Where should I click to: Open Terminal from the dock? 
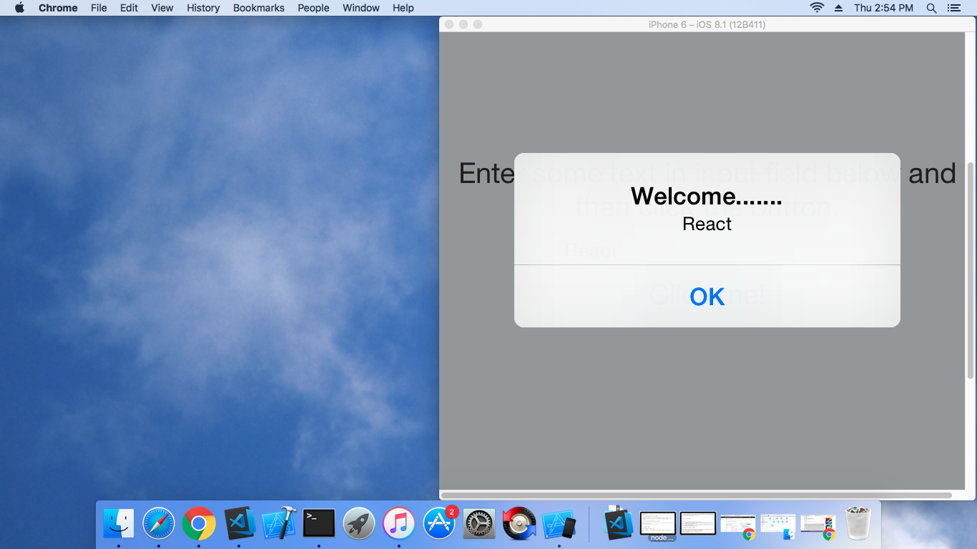tap(319, 524)
